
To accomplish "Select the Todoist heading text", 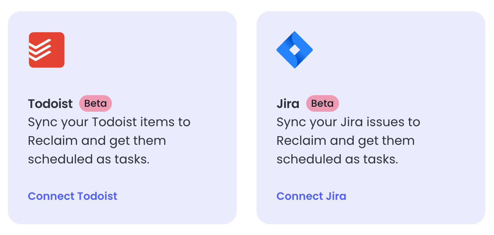I will [51, 103].
